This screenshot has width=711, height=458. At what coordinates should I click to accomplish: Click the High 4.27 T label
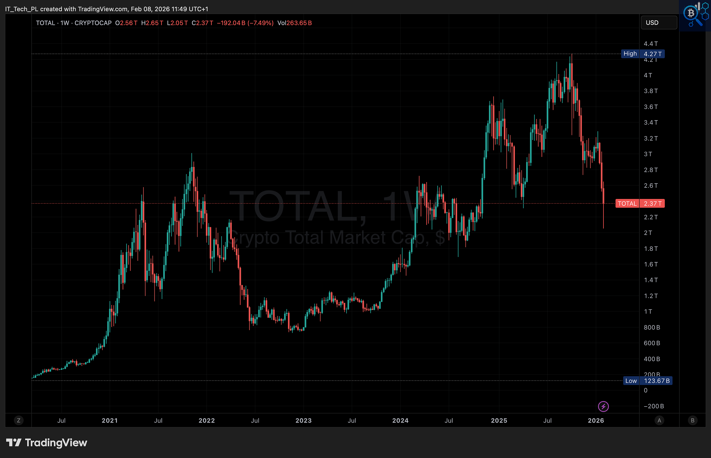click(x=643, y=54)
